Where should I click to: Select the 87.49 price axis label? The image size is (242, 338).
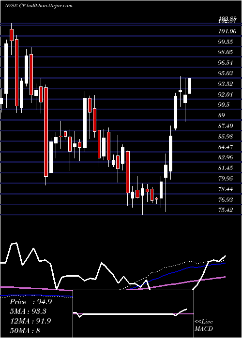(x=226, y=126)
